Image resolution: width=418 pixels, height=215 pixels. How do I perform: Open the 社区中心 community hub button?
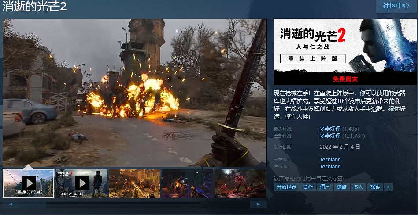396,6
